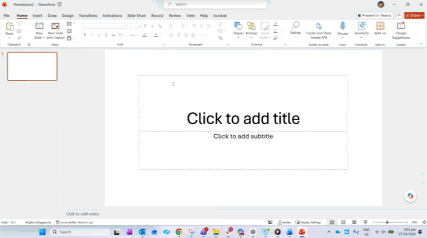The image size is (427, 238).
Task: Center text in Paragraph group
Action: click(x=178, y=35)
